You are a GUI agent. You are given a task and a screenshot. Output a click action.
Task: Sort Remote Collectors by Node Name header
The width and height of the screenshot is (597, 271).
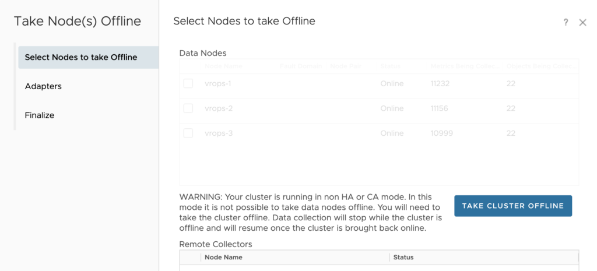tap(224, 257)
